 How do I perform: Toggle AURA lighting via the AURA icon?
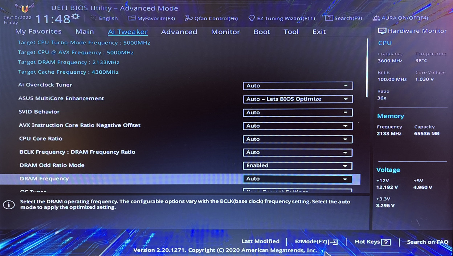pyautogui.click(x=376, y=18)
